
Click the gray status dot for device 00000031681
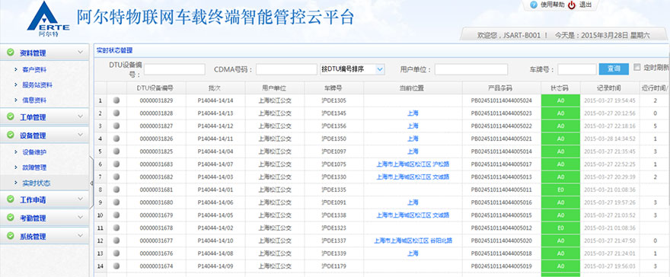116,189
